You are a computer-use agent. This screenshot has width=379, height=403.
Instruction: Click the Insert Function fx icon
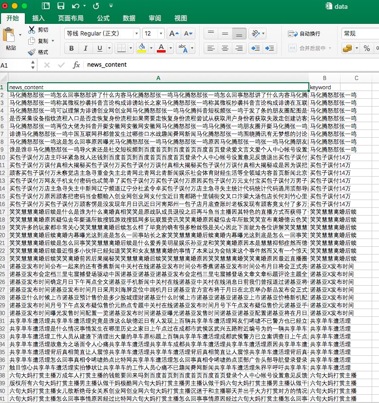point(76,65)
